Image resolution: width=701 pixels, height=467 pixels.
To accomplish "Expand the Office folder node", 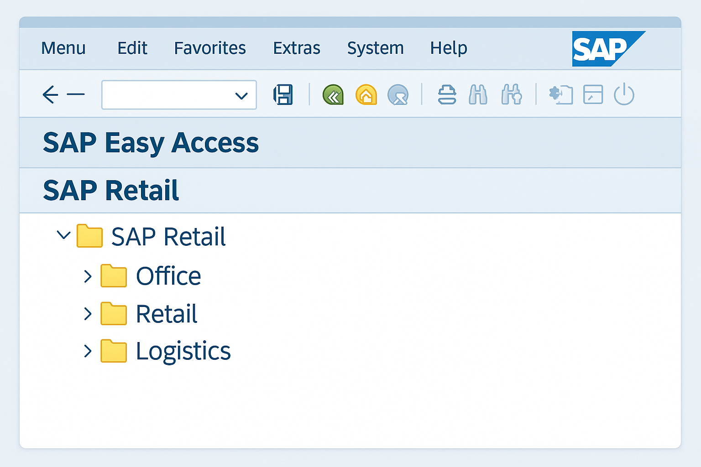I will (x=88, y=276).
